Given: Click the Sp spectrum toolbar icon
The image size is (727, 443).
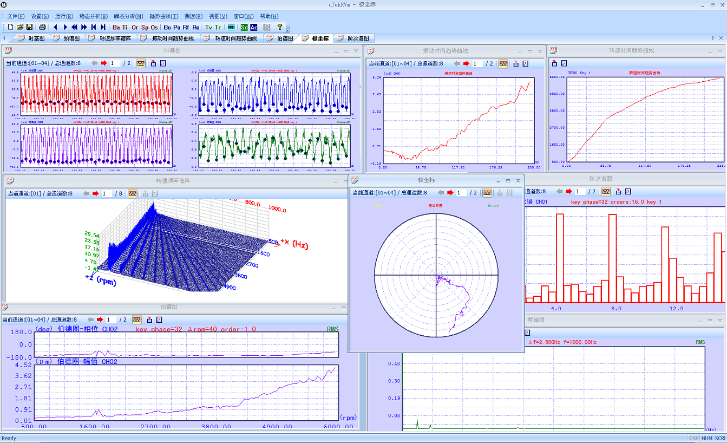Looking at the screenshot, I should click(x=145, y=27).
